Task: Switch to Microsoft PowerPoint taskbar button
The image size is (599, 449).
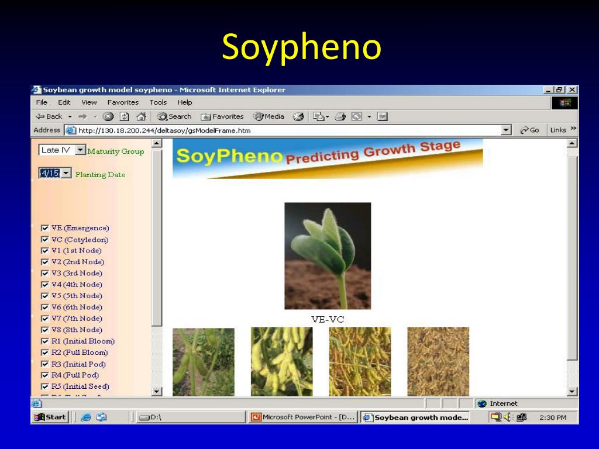Action: click(303, 417)
